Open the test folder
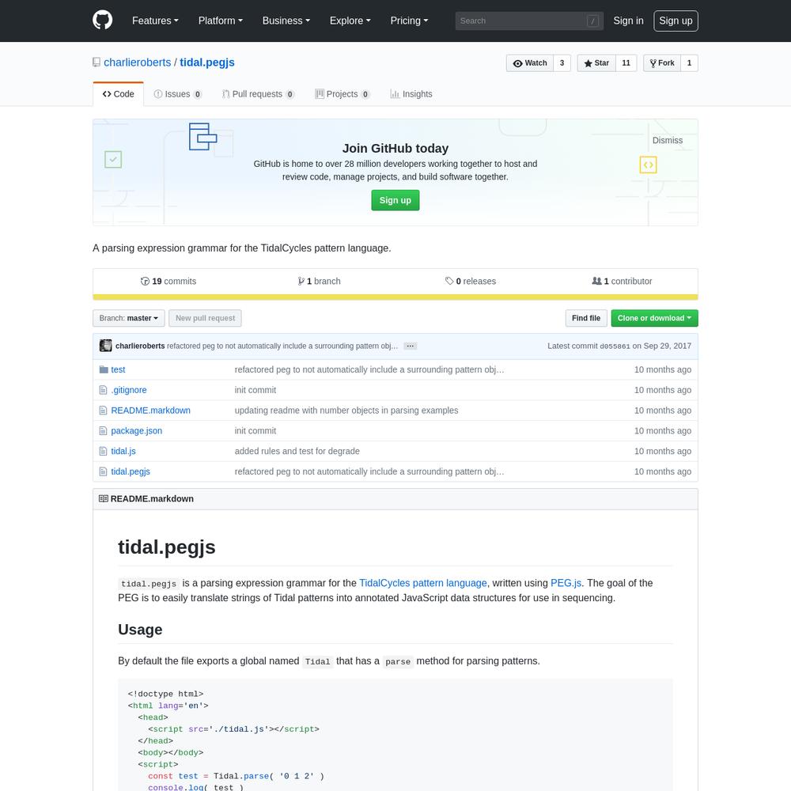791x791 pixels. coord(118,369)
